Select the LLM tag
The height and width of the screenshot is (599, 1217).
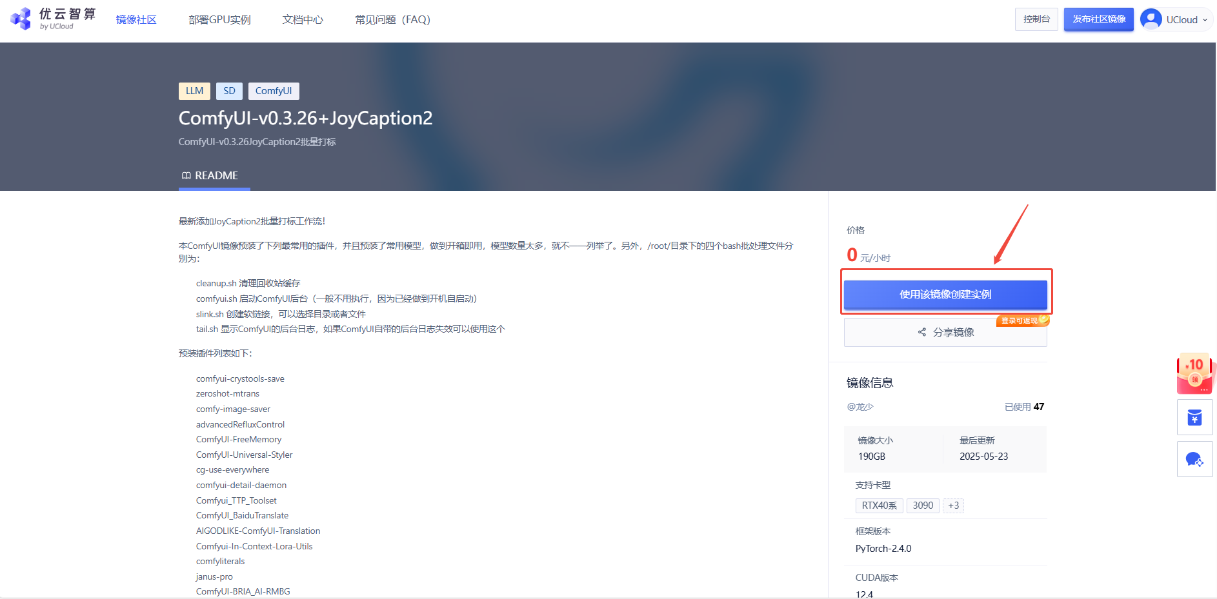point(194,91)
